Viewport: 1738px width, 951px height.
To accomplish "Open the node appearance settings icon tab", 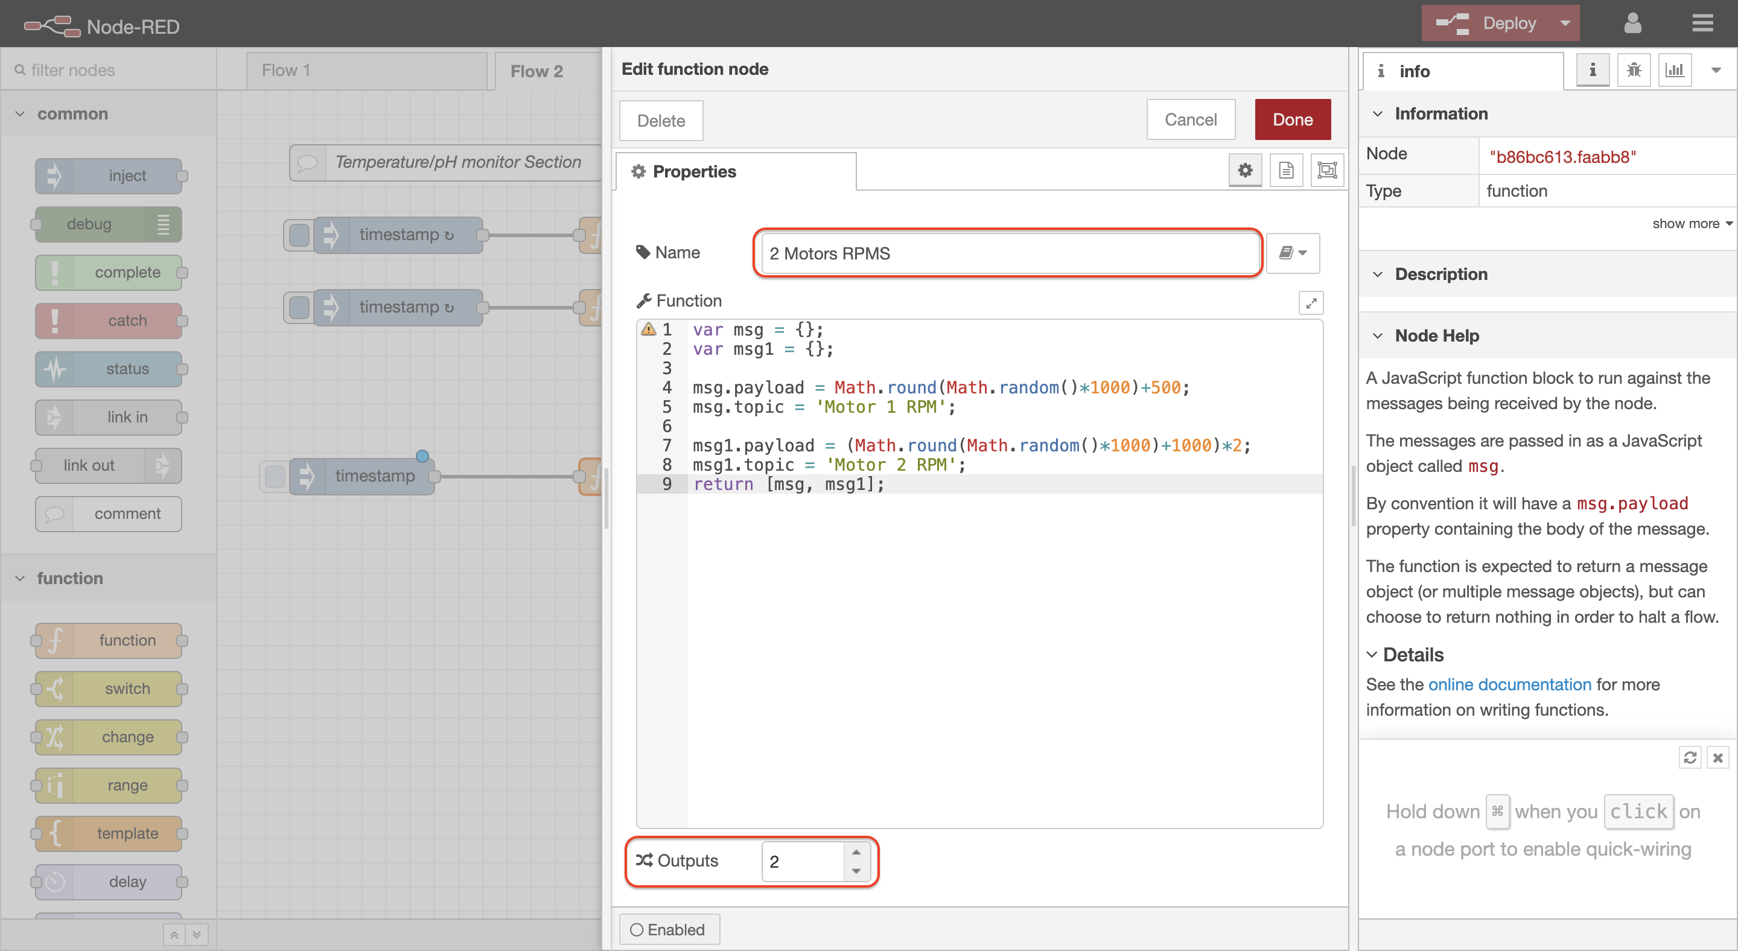I will coord(1326,170).
